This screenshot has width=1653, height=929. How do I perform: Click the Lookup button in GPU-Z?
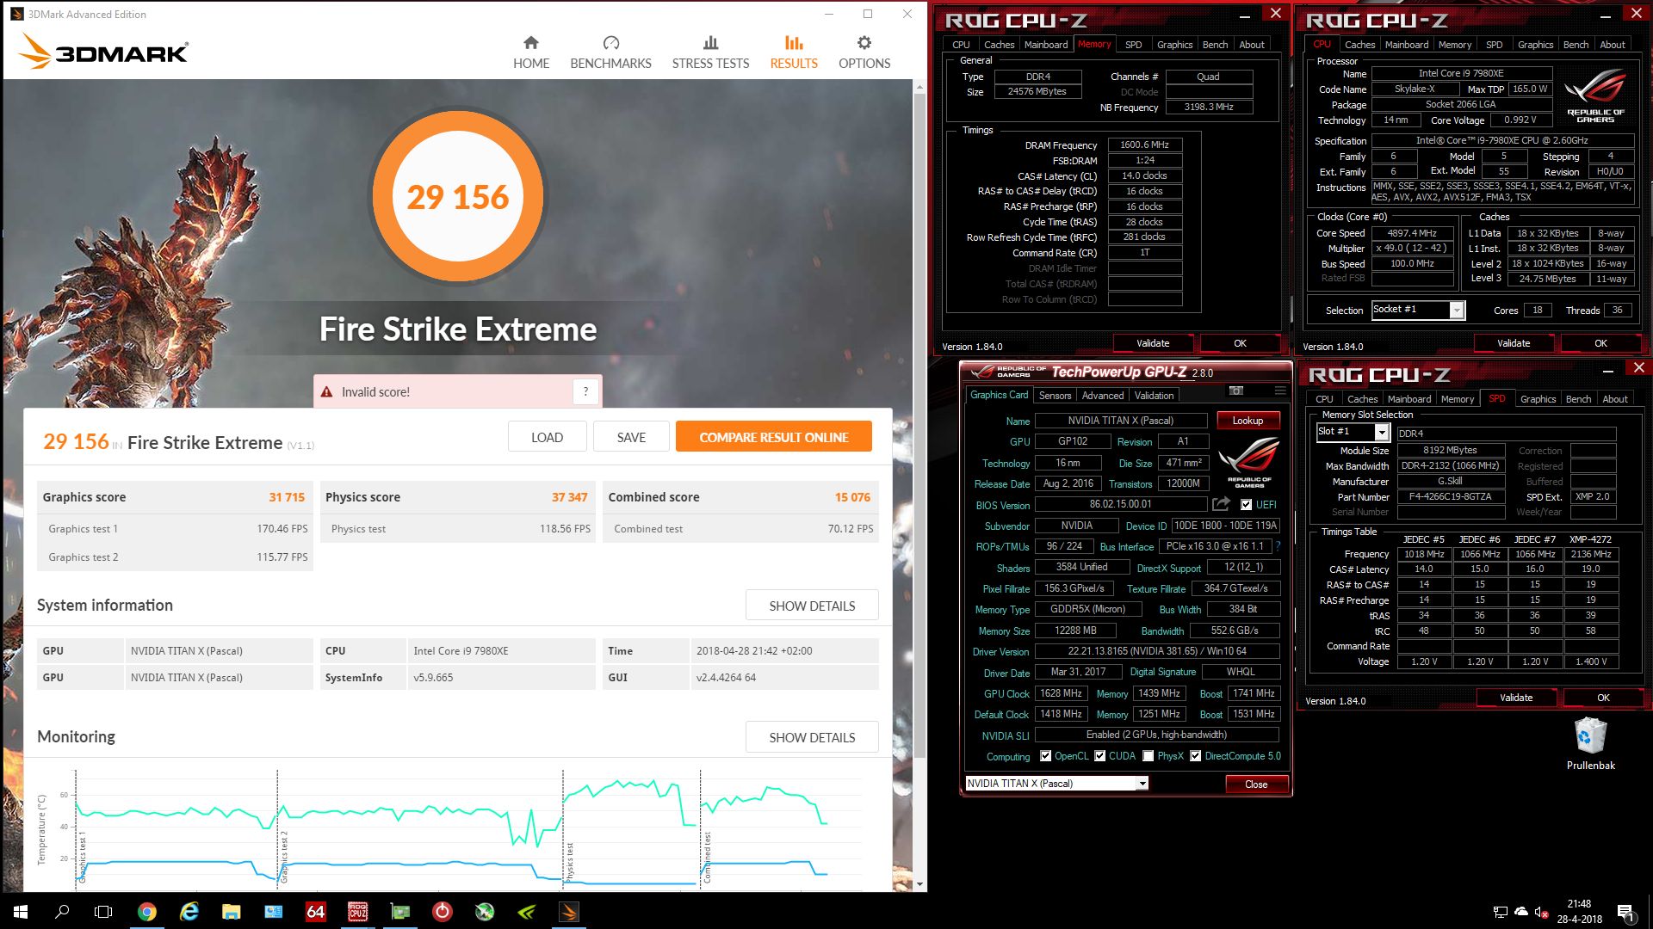(1247, 421)
